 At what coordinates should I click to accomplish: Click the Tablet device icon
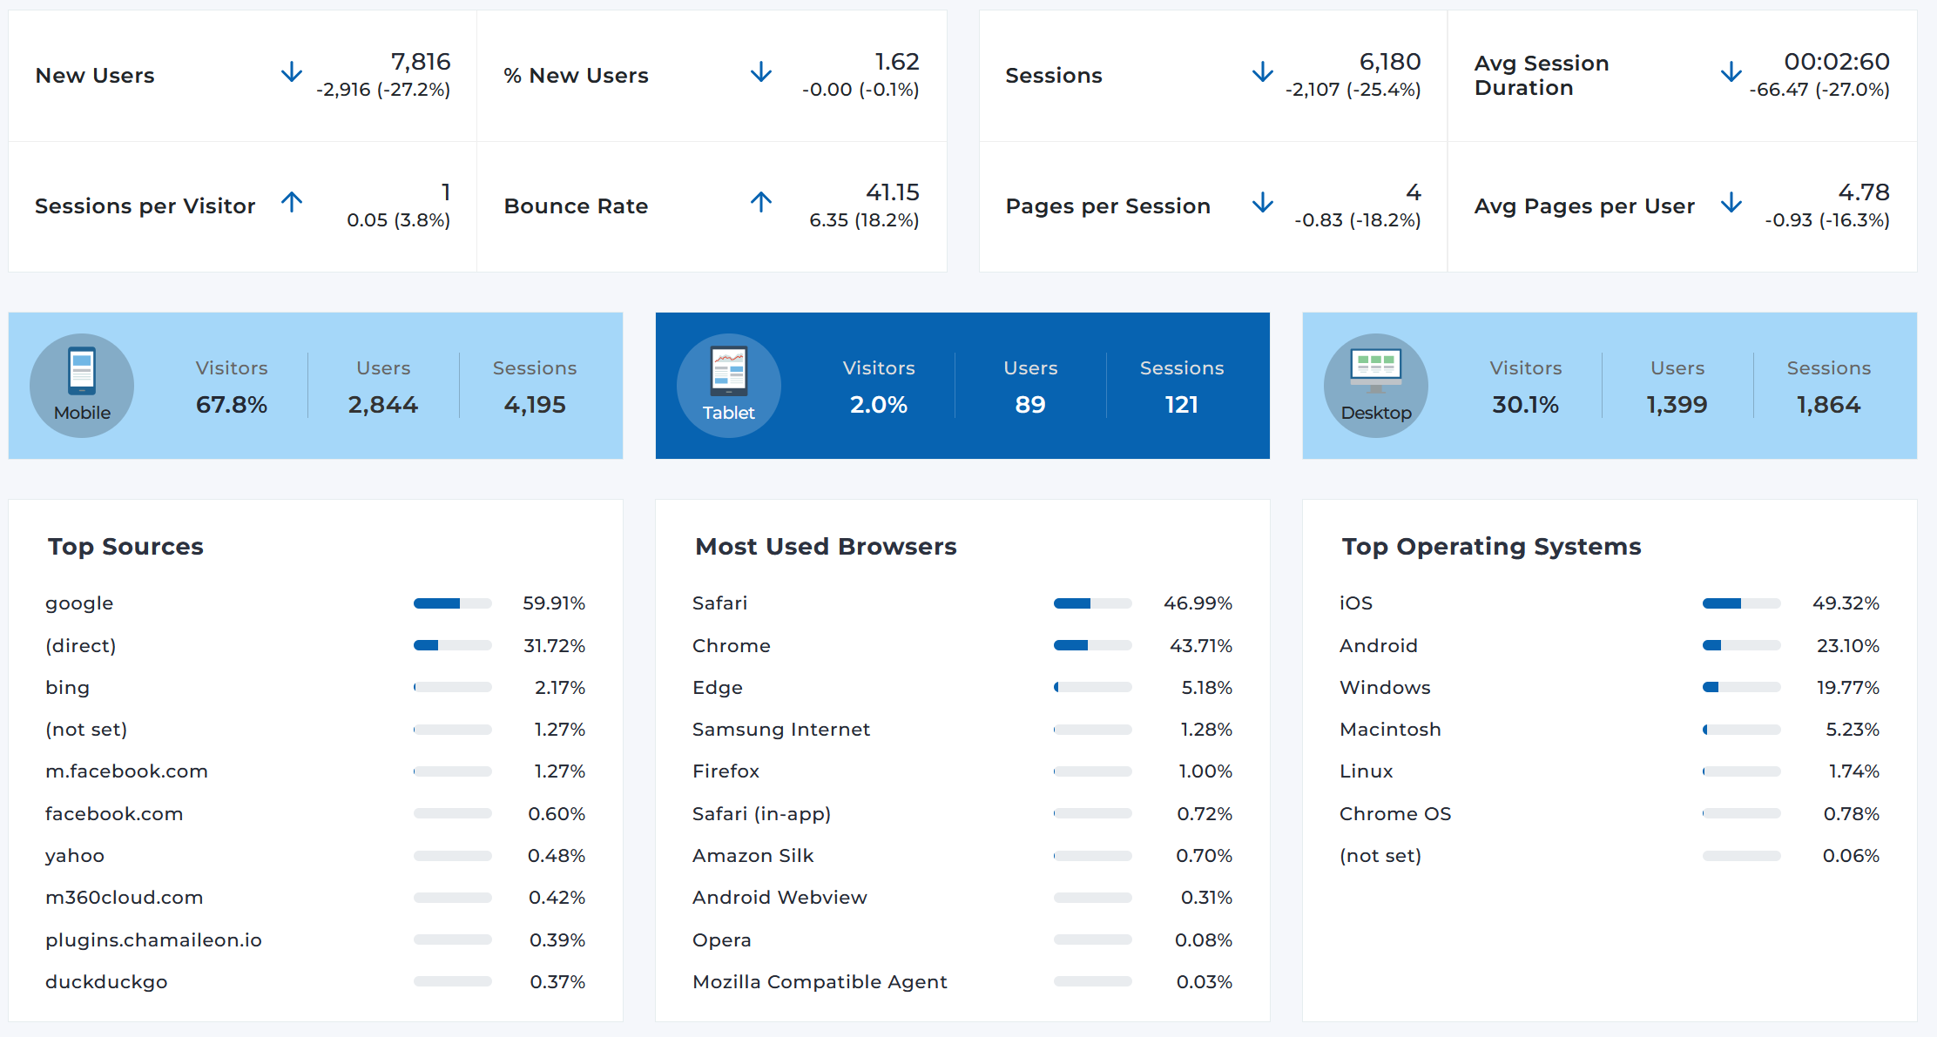pos(728,385)
